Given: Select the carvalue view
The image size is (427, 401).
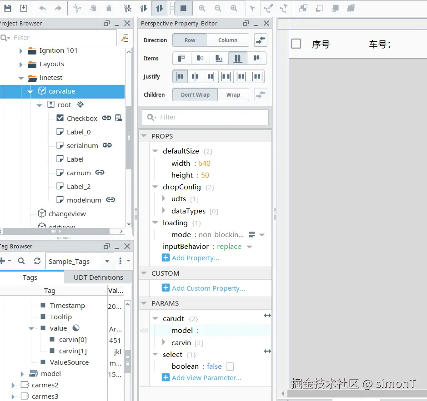Looking at the screenshot, I should click(x=62, y=91).
